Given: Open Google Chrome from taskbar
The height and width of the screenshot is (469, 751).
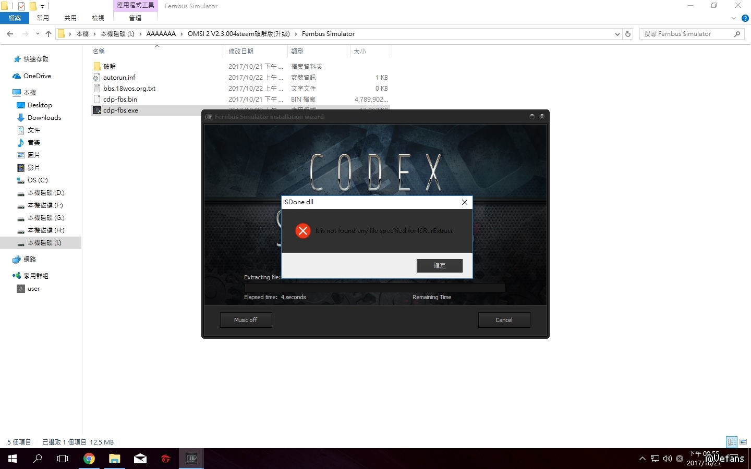Looking at the screenshot, I should 89,459.
